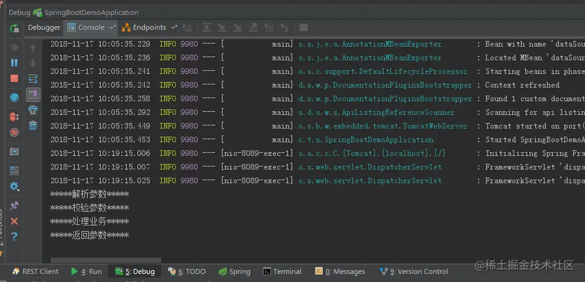
Task: Click the Step Into icon
Action: click(x=221, y=27)
